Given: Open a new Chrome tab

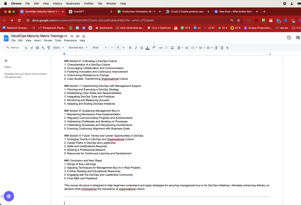Looking at the screenshot, I should click(264, 12).
